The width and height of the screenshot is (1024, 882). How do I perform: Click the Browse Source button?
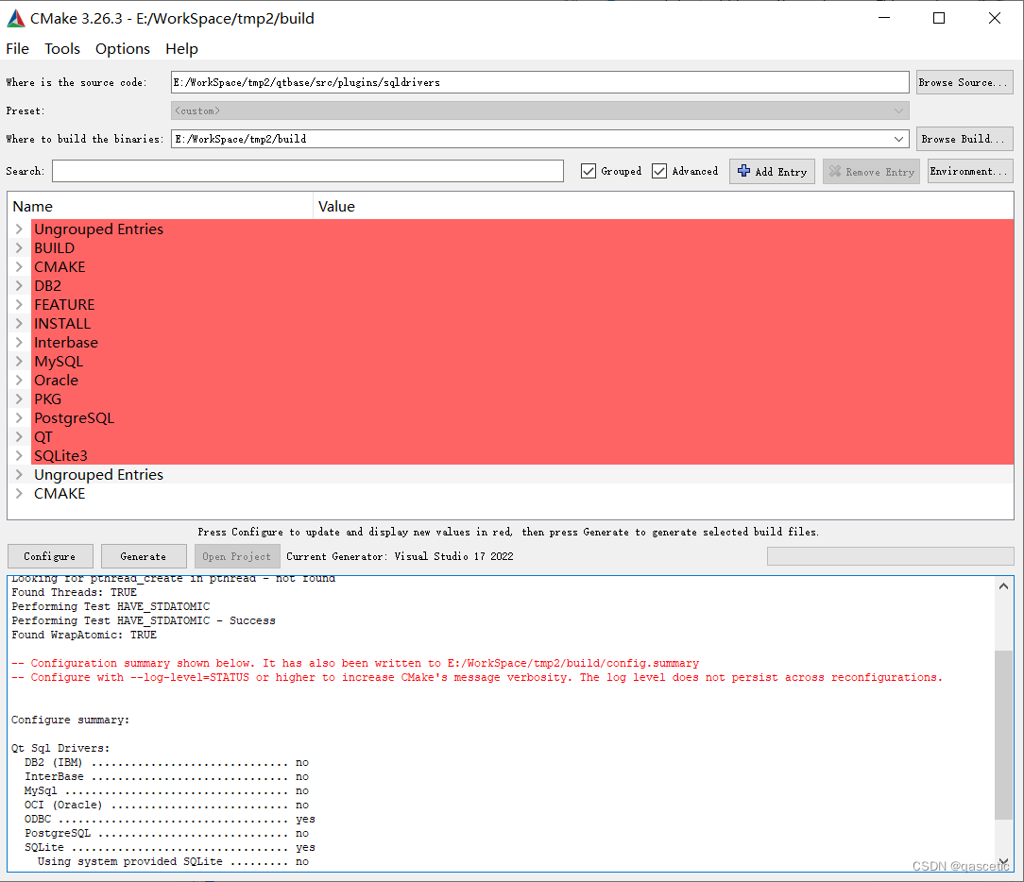(964, 82)
